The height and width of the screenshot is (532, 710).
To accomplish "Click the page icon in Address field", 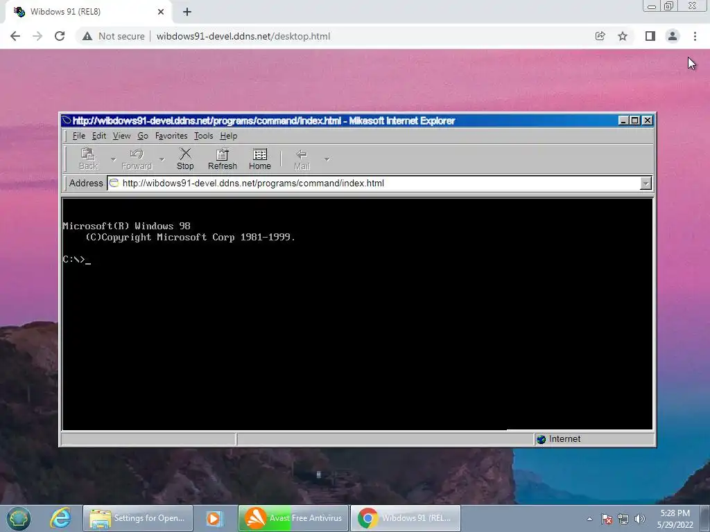I will [x=114, y=183].
